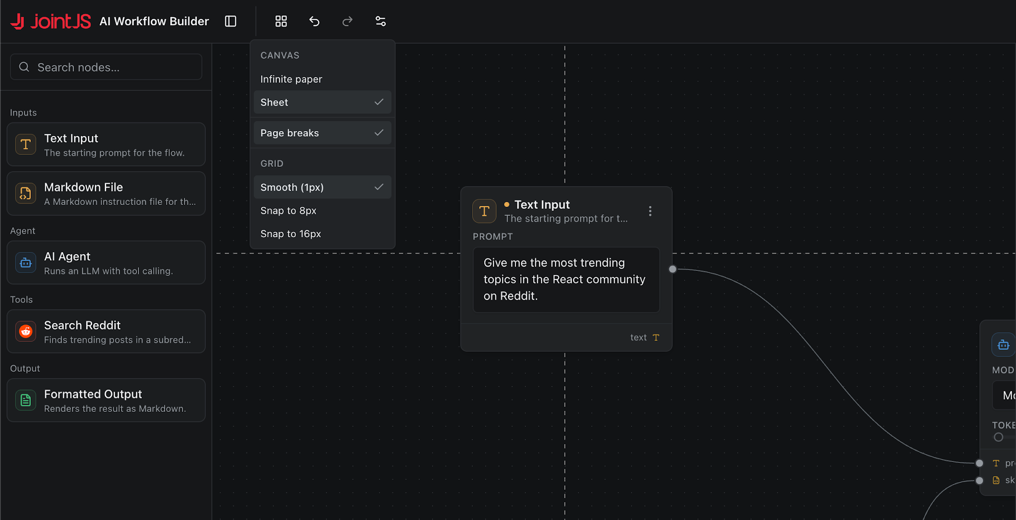
Task: Click the AI Agent palette card
Action: pyautogui.click(x=106, y=263)
